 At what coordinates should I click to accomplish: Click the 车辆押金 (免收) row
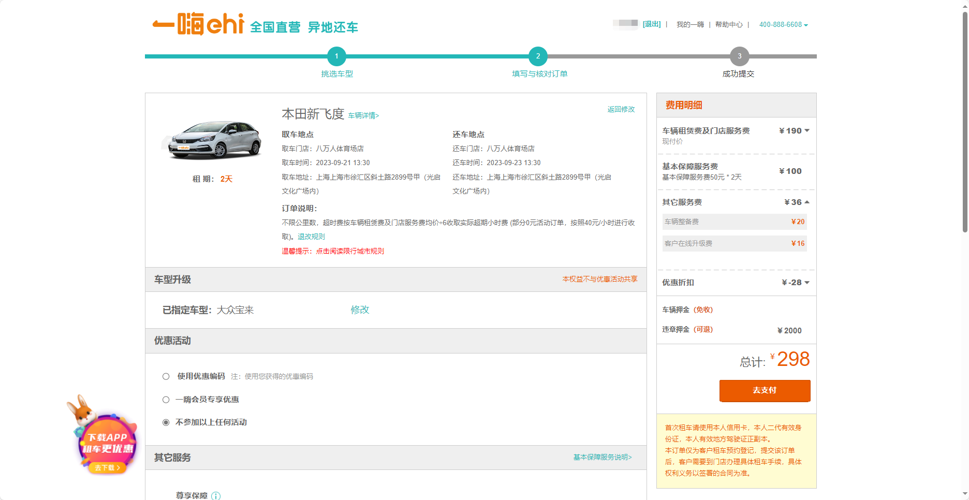point(687,310)
